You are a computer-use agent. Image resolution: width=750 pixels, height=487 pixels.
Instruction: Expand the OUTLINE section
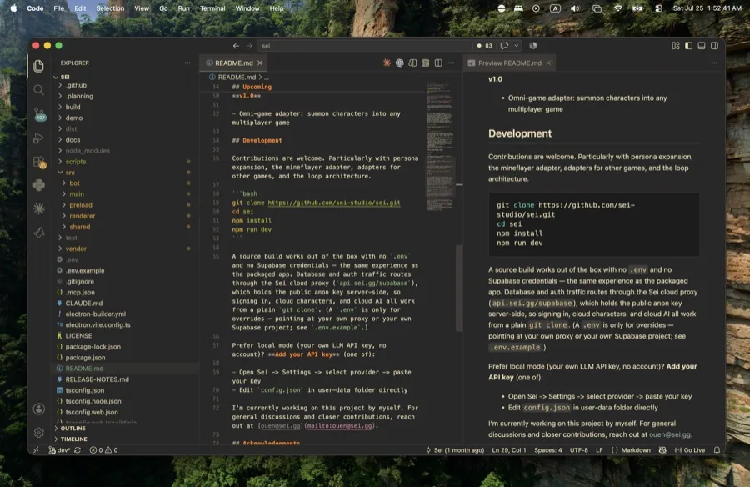click(124, 429)
